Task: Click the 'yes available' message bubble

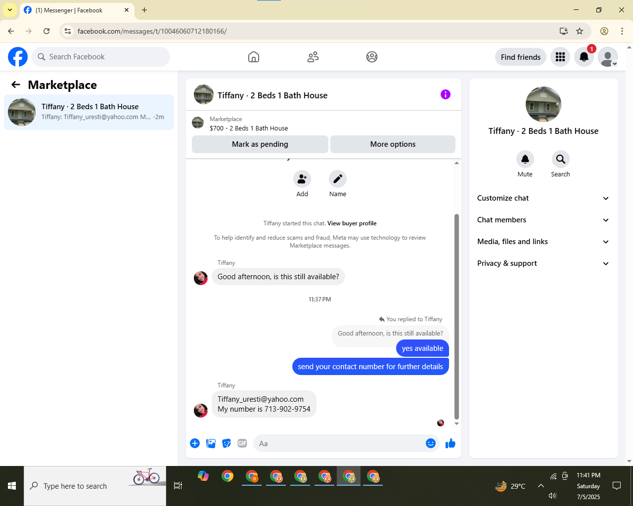Action: pyautogui.click(x=422, y=348)
